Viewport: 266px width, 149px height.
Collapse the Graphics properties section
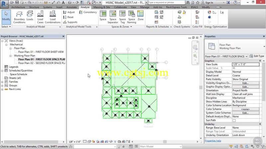coord(260,61)
